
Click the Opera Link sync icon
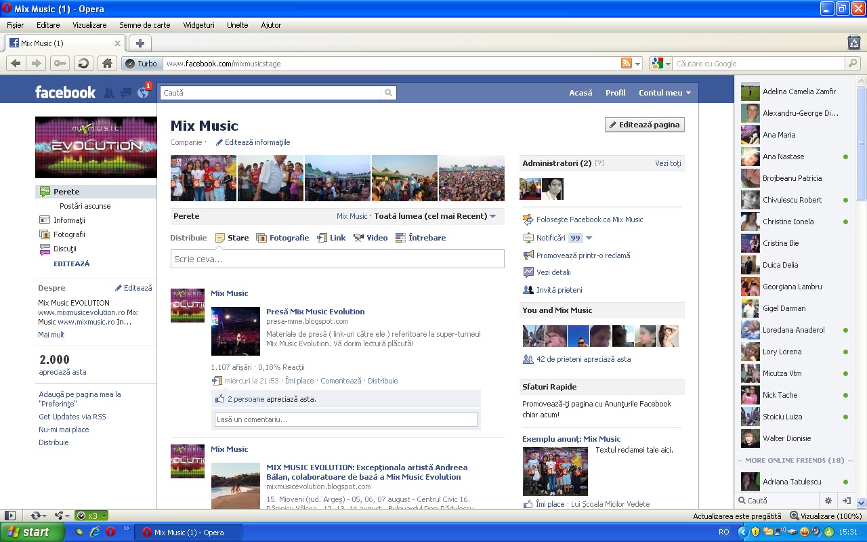click(x=35, y=516)
